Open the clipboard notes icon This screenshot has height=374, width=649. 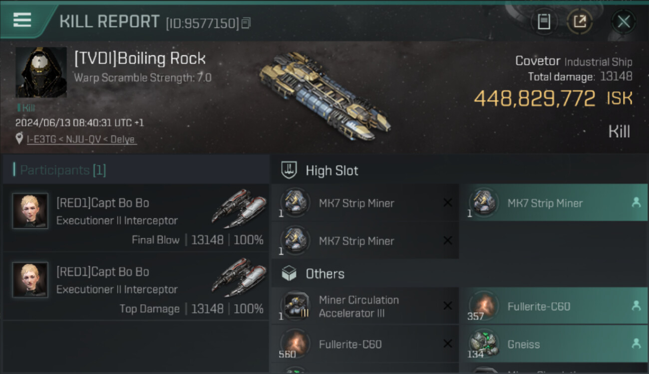click(544, 21)
